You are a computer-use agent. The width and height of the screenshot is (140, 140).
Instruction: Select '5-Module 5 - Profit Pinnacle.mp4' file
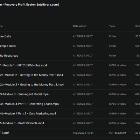click(x=22, y=123)
